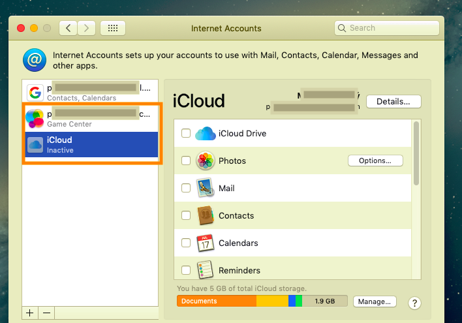Enable the Calendars checkbox

point(186,243)
